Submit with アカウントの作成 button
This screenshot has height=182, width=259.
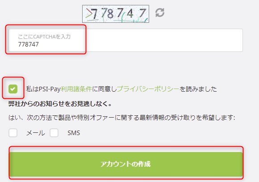125,164
